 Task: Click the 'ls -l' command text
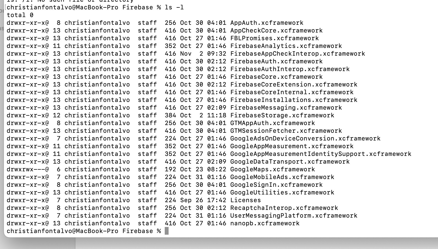[x=174, y=7]
